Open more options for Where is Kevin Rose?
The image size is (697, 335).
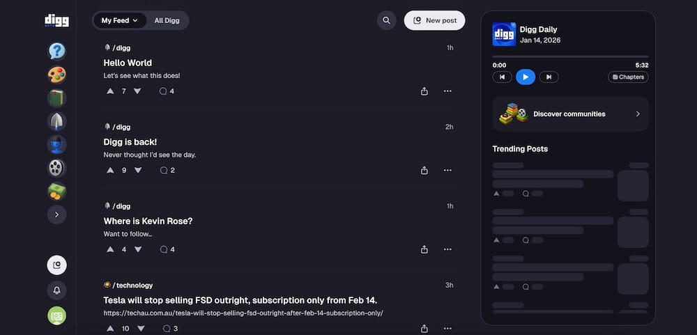point(447,249)
